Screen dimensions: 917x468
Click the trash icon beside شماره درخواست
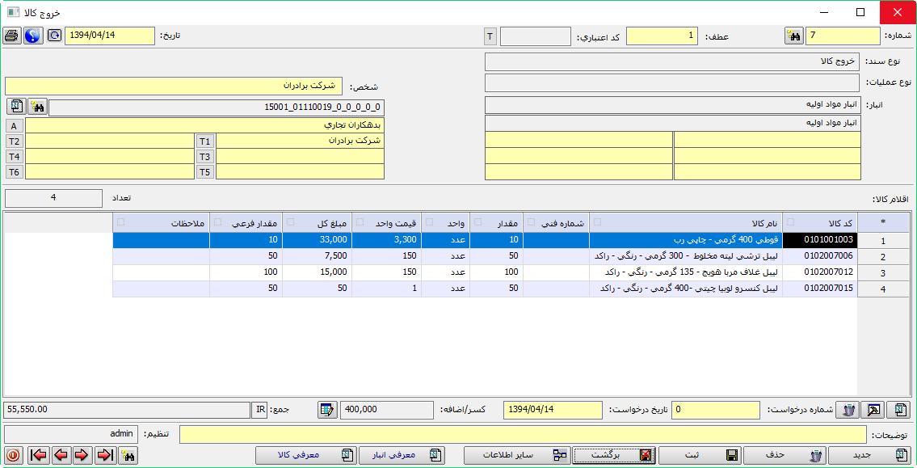coord(847,410)
